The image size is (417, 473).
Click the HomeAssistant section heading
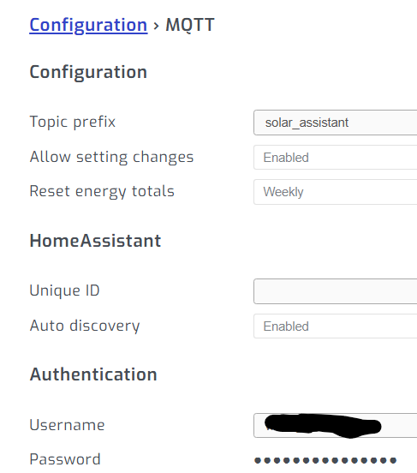pyautogui.click(x=95, y=241)
